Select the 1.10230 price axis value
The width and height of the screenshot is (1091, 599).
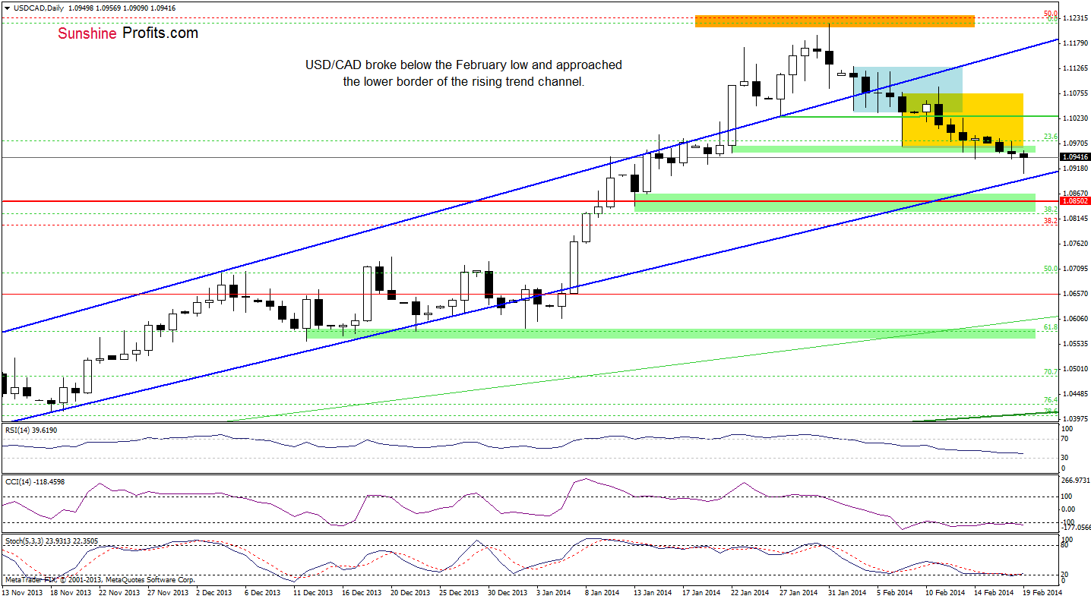[1076, 118]
